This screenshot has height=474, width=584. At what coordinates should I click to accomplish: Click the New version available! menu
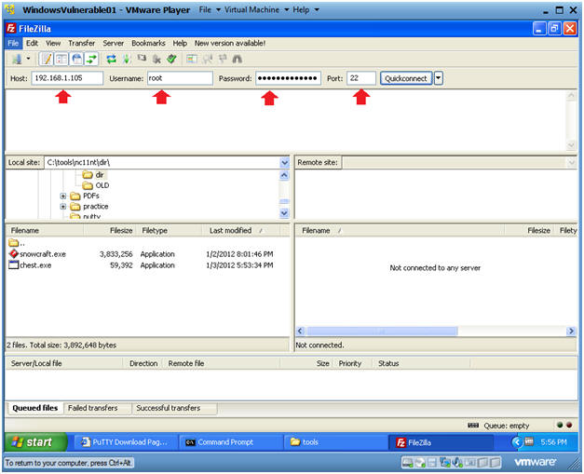[x=230, y=43]
